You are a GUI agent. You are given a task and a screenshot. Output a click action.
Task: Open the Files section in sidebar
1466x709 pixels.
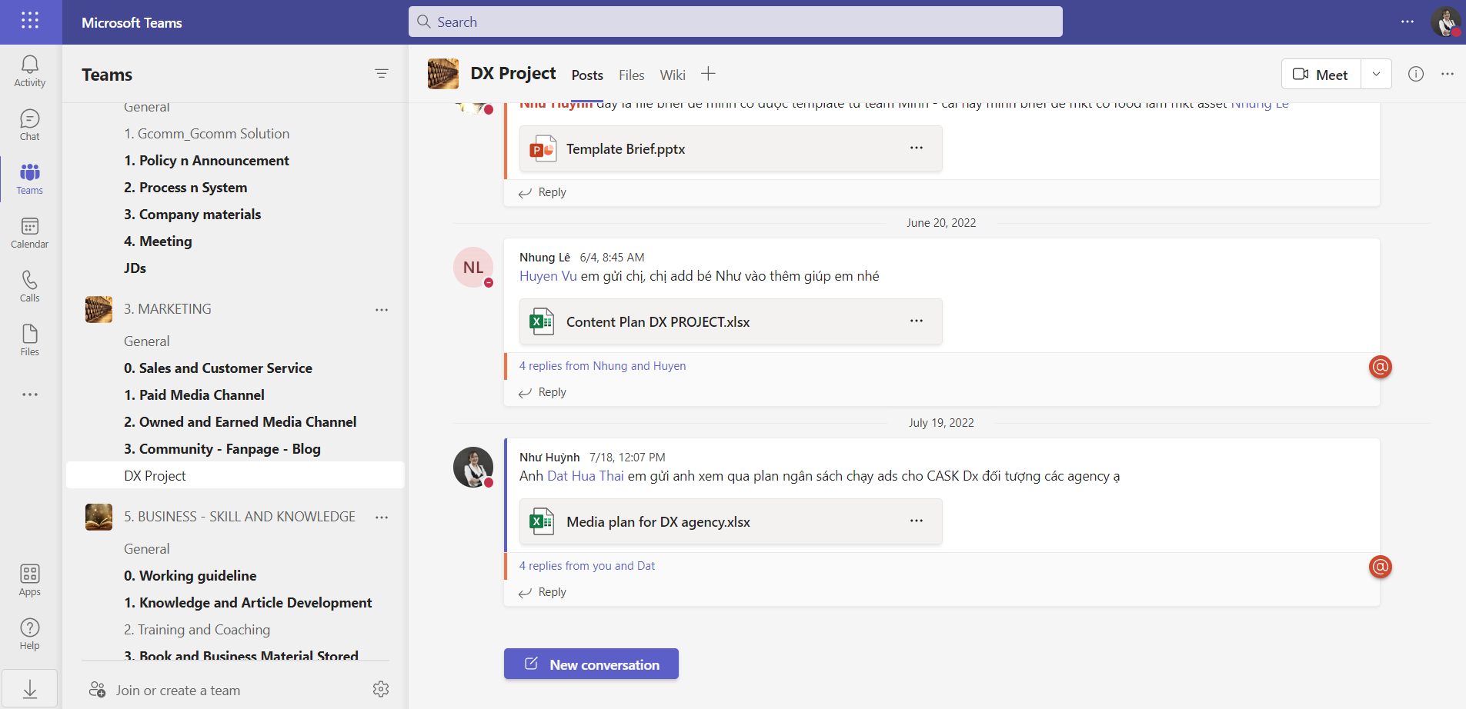30,340
